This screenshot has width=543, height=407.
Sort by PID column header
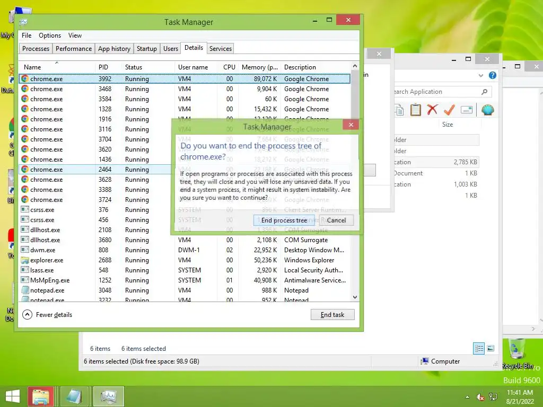[108, 67]
